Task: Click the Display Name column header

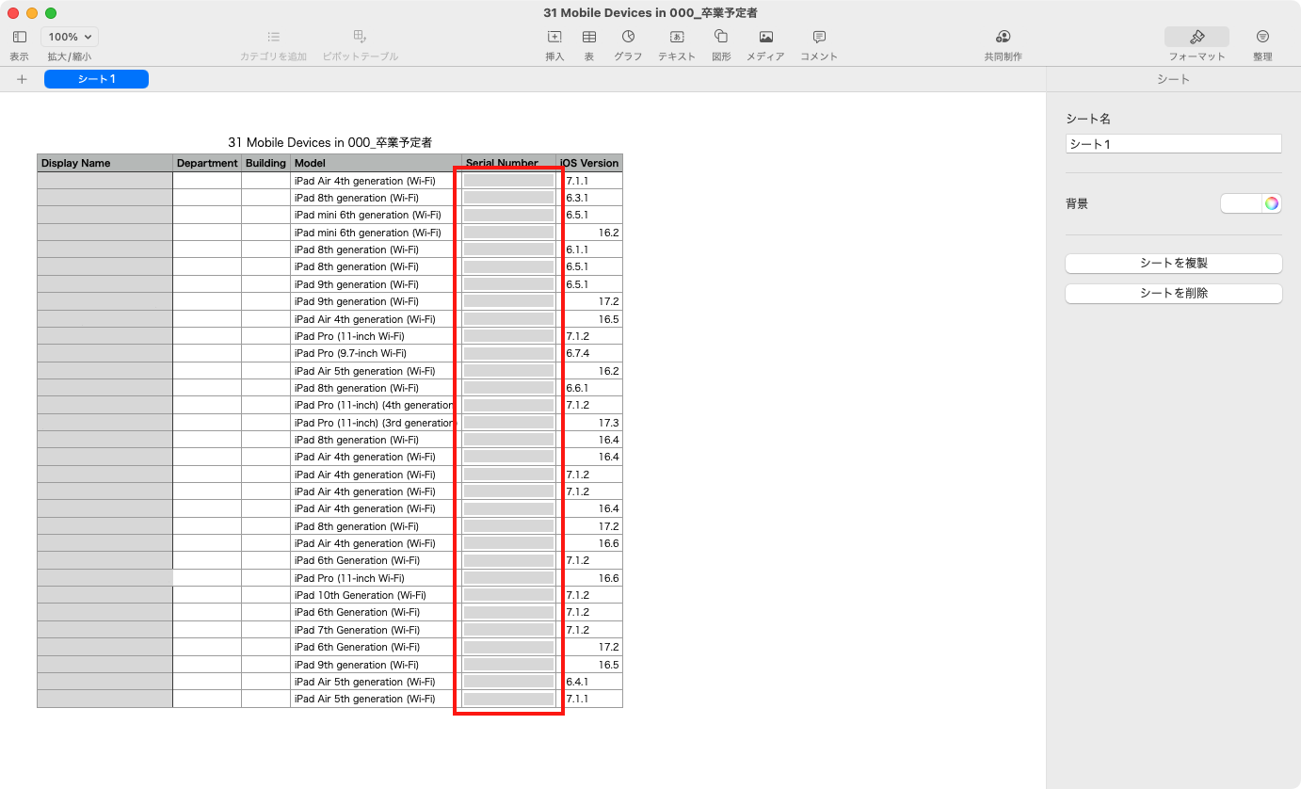Action: tap(104, 163)
